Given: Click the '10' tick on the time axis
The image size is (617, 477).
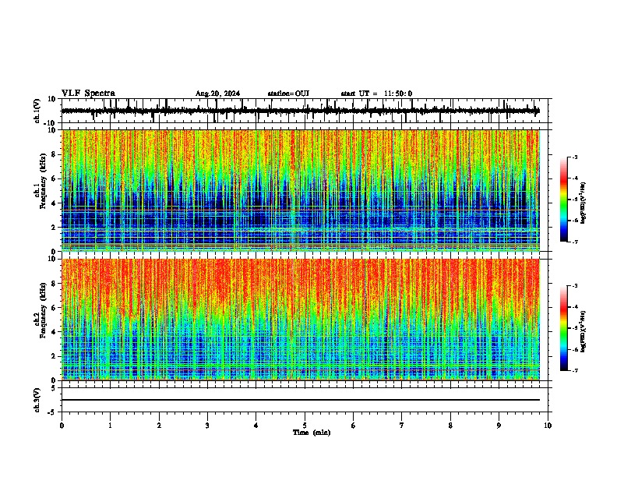Looking at the screenshot, I should coord(548,426).
